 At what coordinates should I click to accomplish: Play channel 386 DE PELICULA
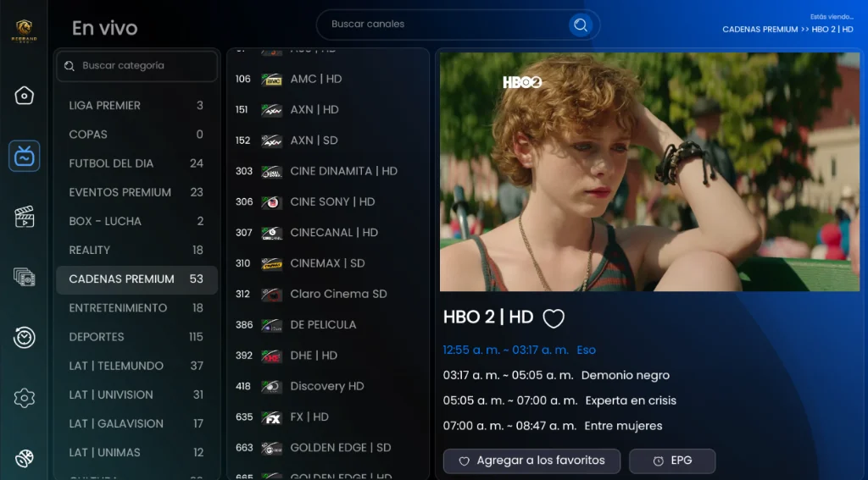click(x=328, y=324)
